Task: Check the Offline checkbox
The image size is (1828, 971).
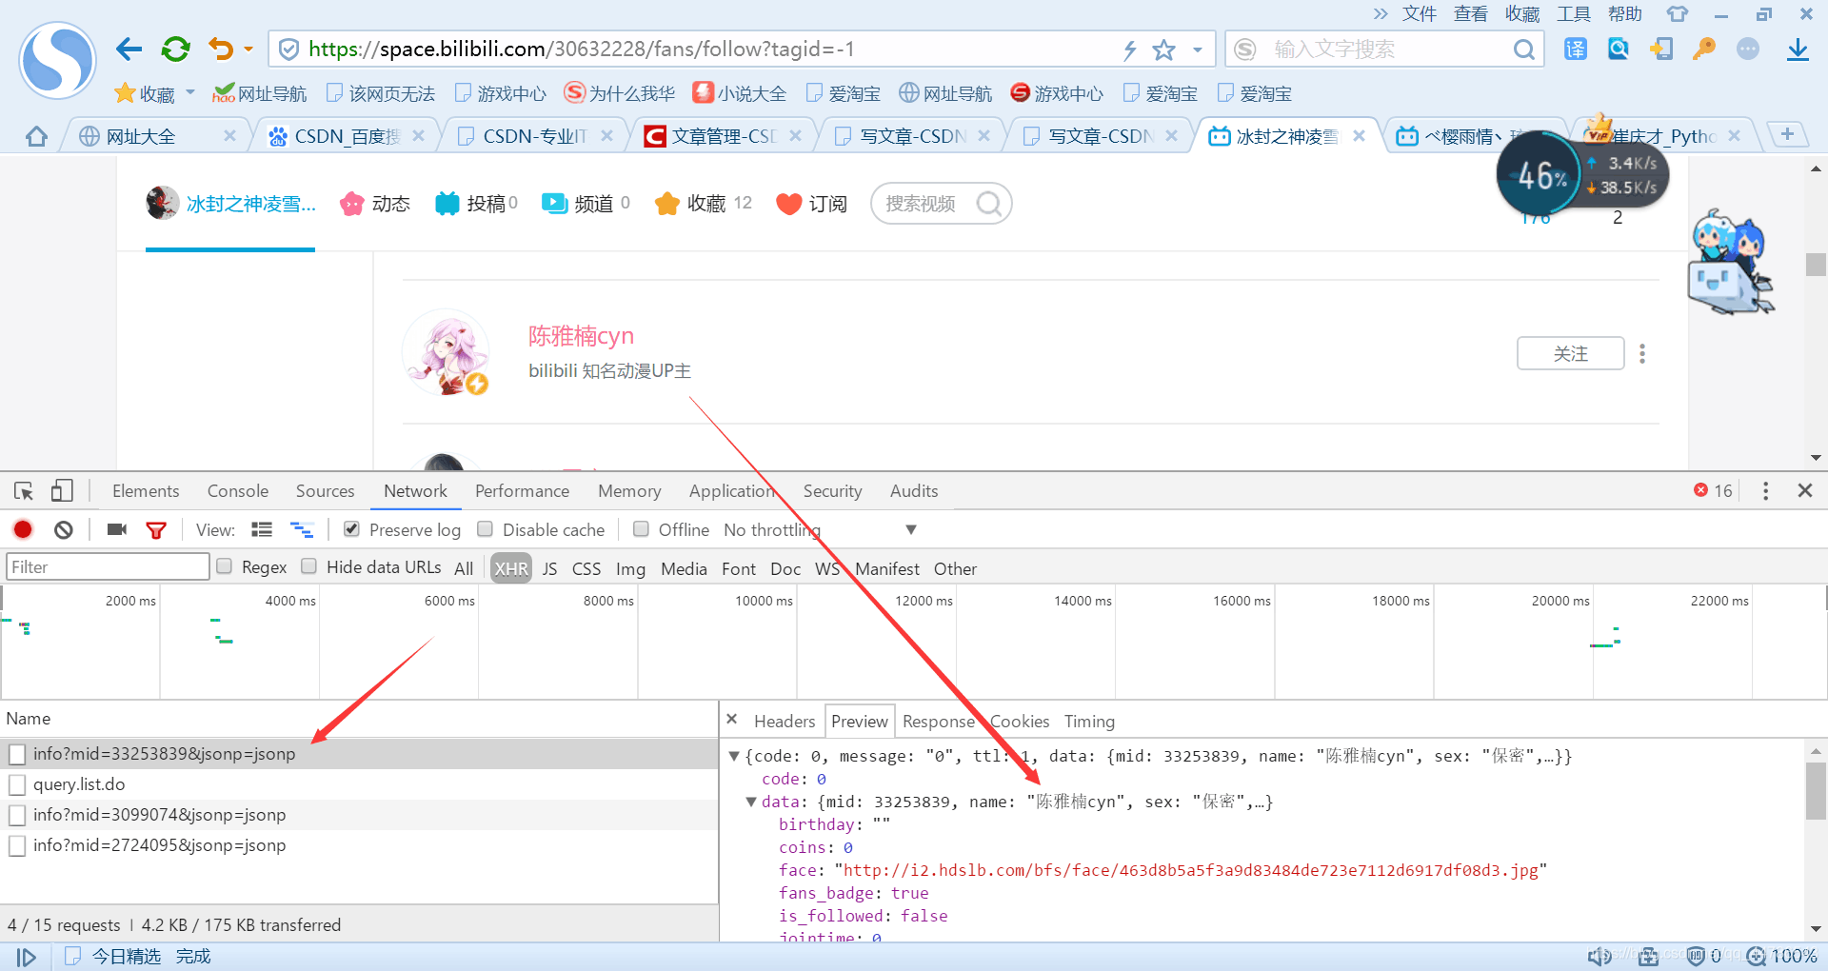Action: point(641,529)
